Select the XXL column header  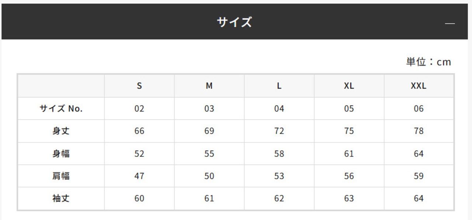tap(419, 86)
